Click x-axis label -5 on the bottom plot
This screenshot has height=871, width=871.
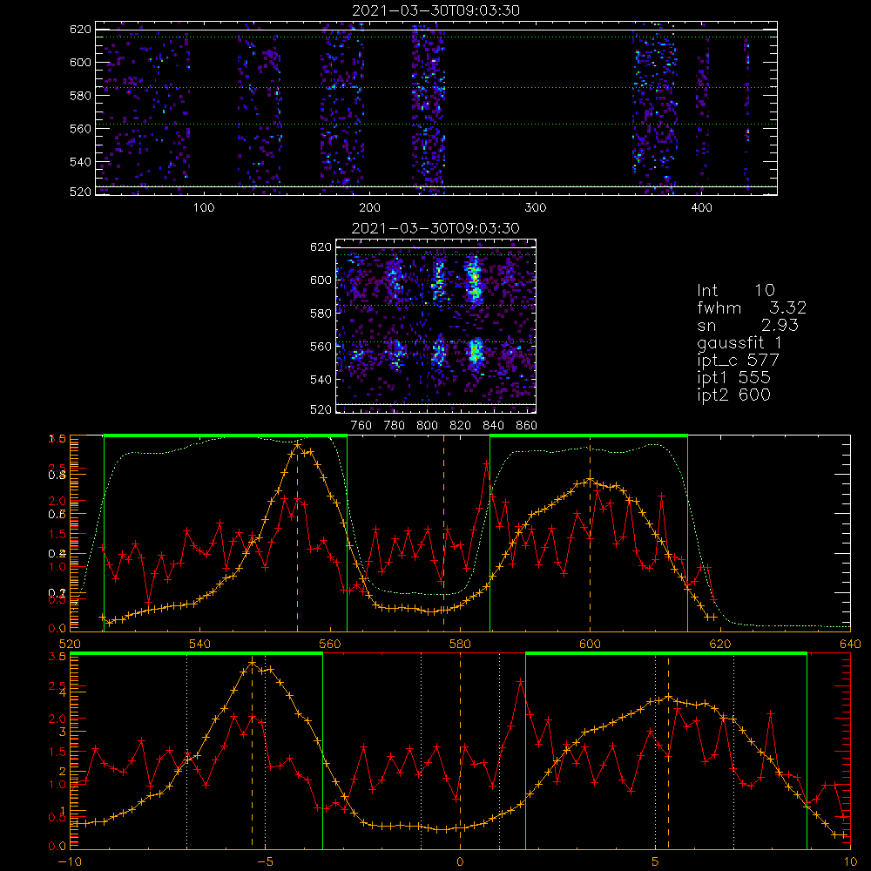point(265,862)
